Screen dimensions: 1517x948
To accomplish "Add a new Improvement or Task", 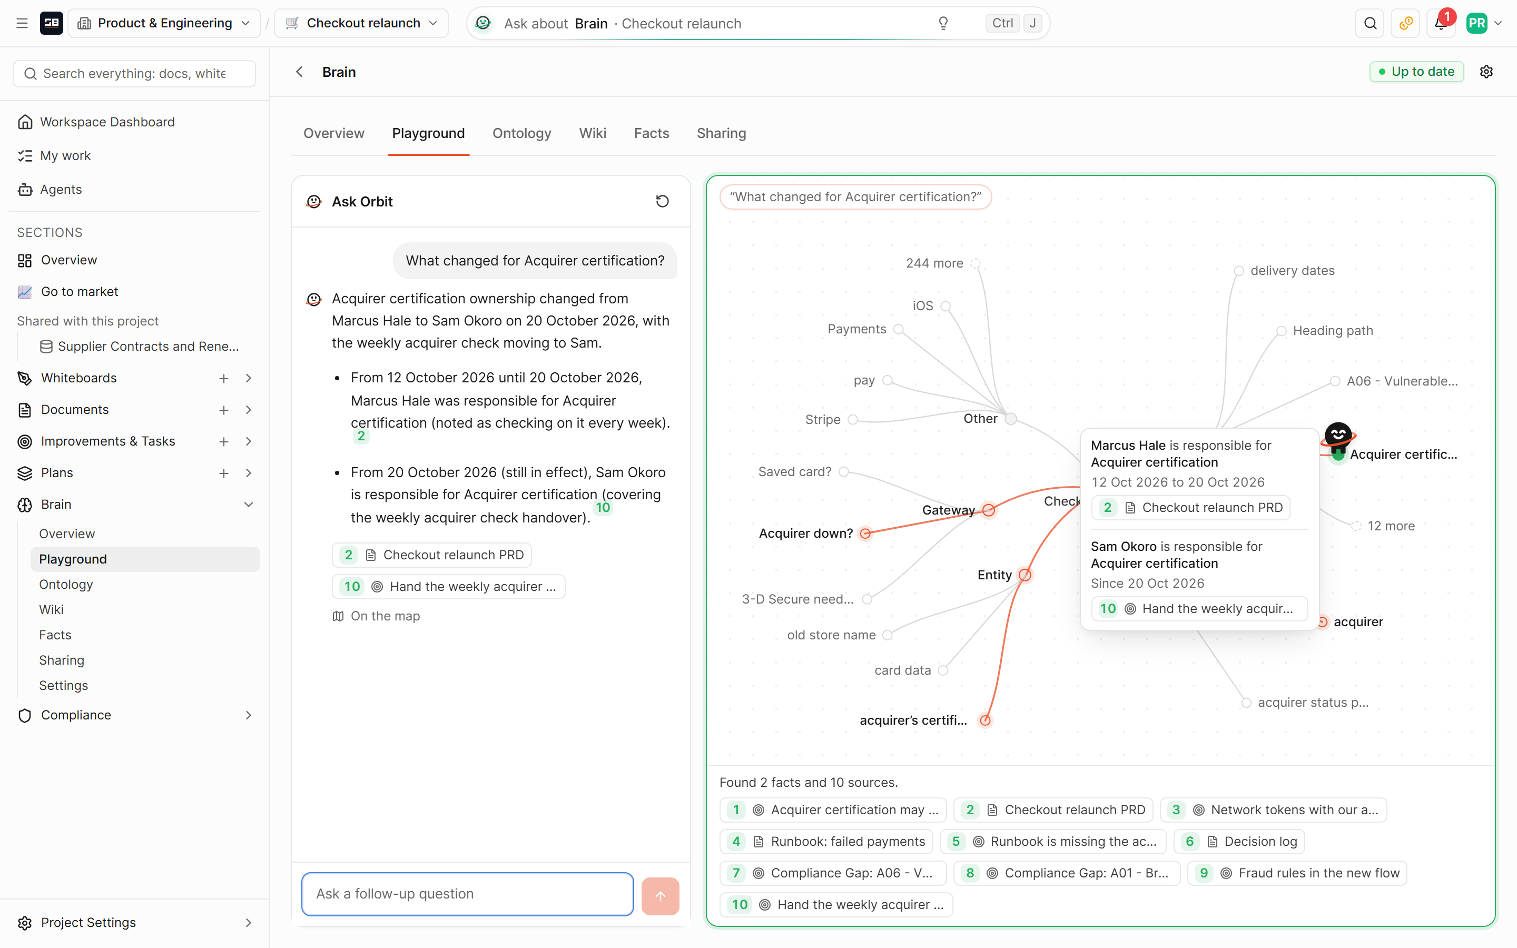I will tap(224, 441).
